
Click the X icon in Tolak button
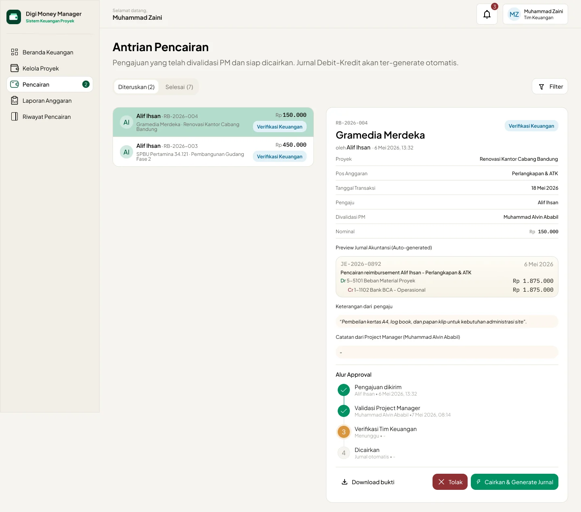click(441, 482)
